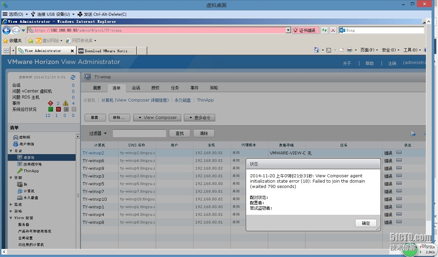Screen dimensions: 438x257
Task: Click the IE RSS feeds icon
Action: click(x=329, y=50)
